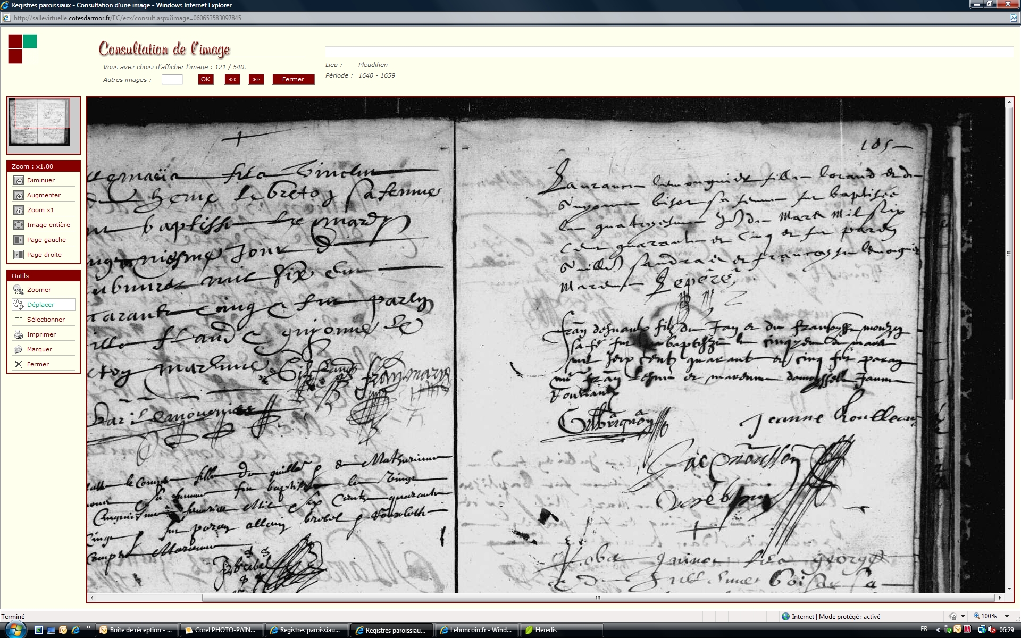Screen dimensions: 1021x638
Task: Open the browser zoom 100% dropdown
Action: pos(1007,616)
